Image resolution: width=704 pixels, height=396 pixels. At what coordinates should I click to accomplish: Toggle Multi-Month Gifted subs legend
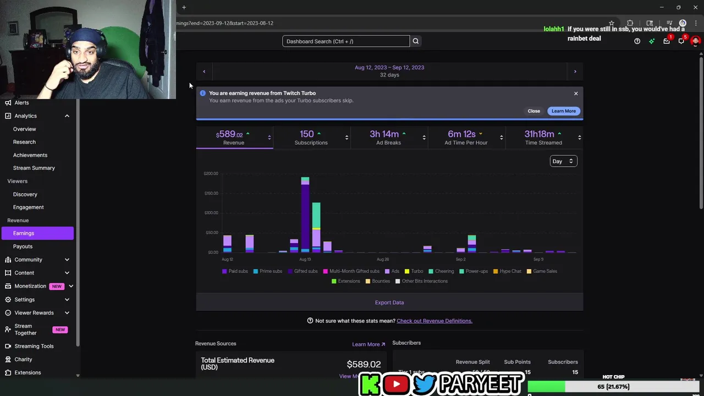[x=351, y=271]
